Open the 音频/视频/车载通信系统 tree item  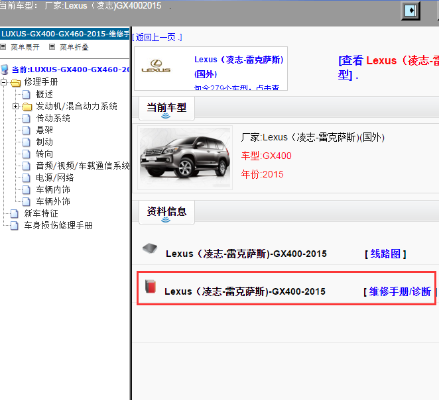83,166
